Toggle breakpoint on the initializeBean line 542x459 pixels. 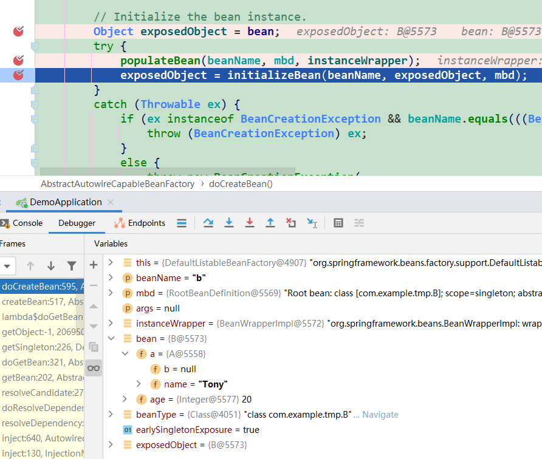[18, 75]
